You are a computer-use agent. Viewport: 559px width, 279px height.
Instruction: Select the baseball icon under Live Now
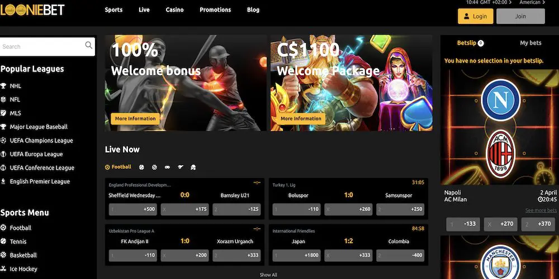[141, 167]
